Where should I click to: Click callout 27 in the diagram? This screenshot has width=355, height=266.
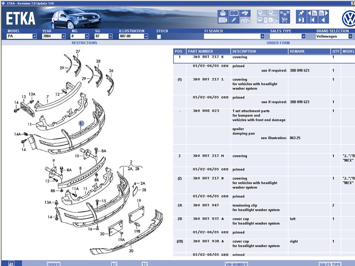78,51
